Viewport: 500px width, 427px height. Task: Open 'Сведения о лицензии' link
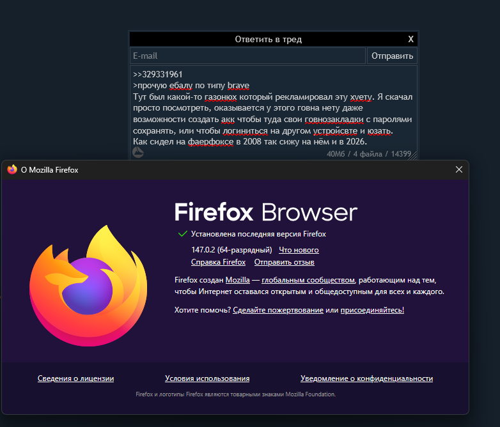[75, 378]
